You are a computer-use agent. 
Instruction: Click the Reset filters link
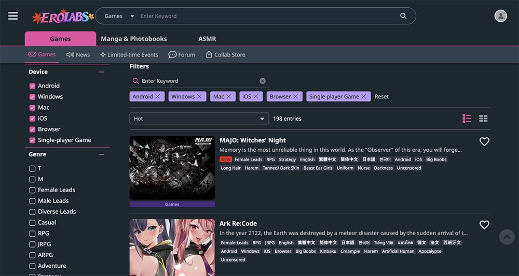click(381, 96)
